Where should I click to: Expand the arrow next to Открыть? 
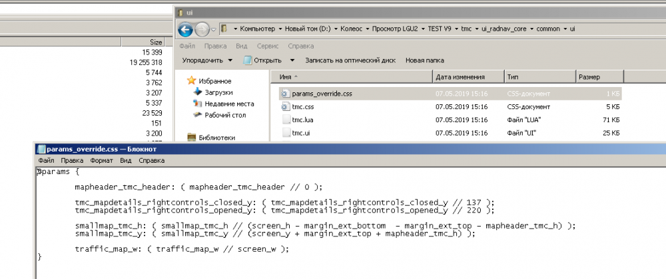click(x=292, y=60)
